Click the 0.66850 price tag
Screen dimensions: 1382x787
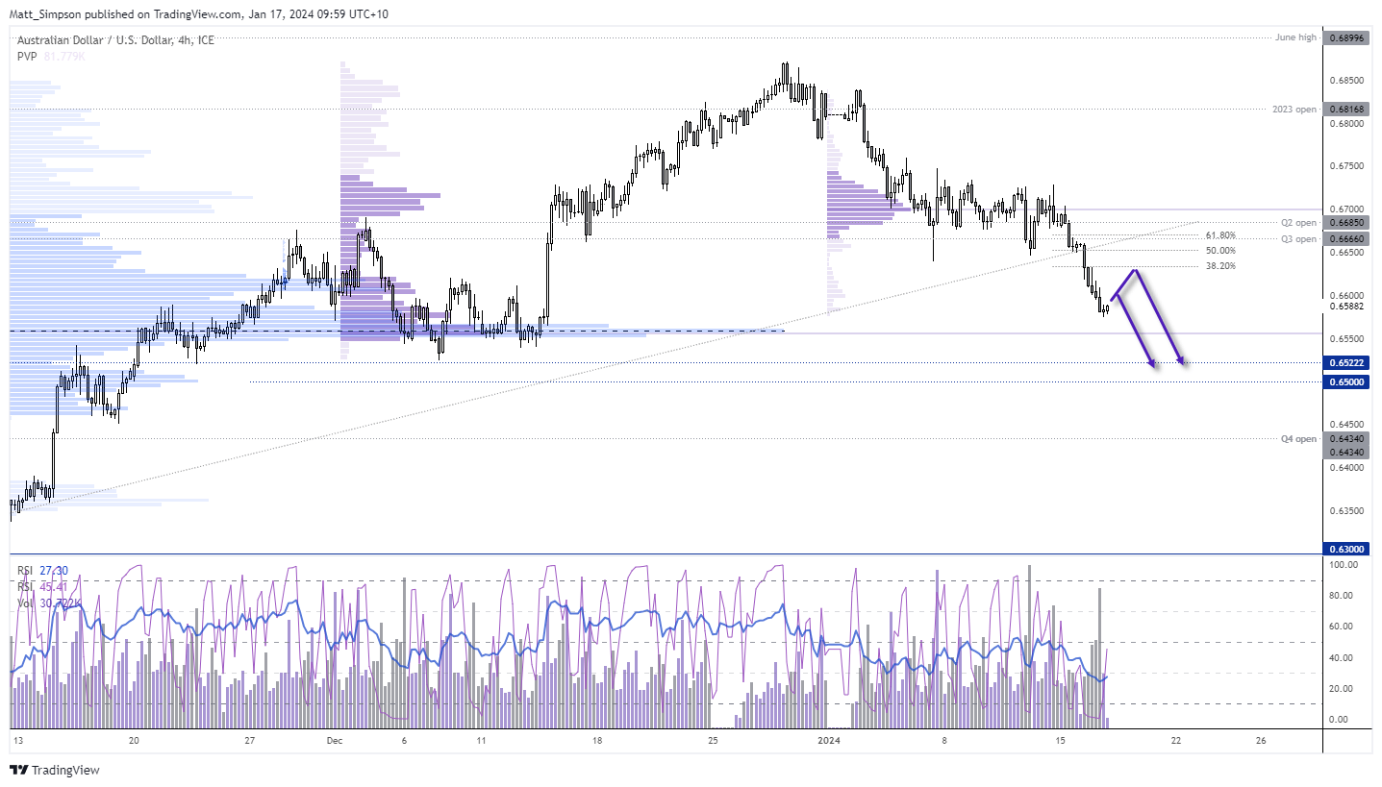point(1348,222)
